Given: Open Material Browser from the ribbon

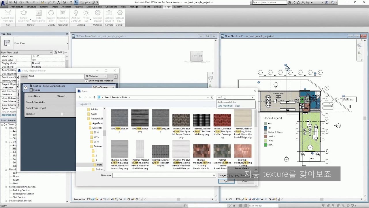Looking at the screenshot, I should click(x=98, y=16).
